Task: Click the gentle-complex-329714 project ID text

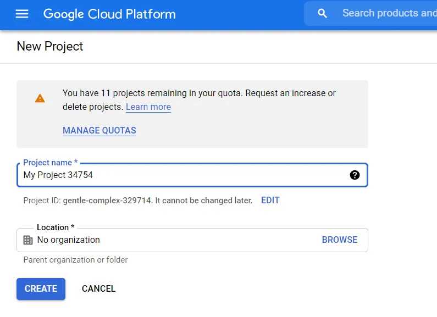Action: point(107,201)
